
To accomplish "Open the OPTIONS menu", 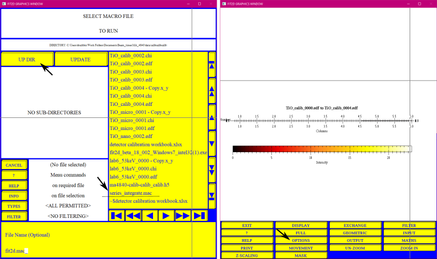I will click(301, 240).
